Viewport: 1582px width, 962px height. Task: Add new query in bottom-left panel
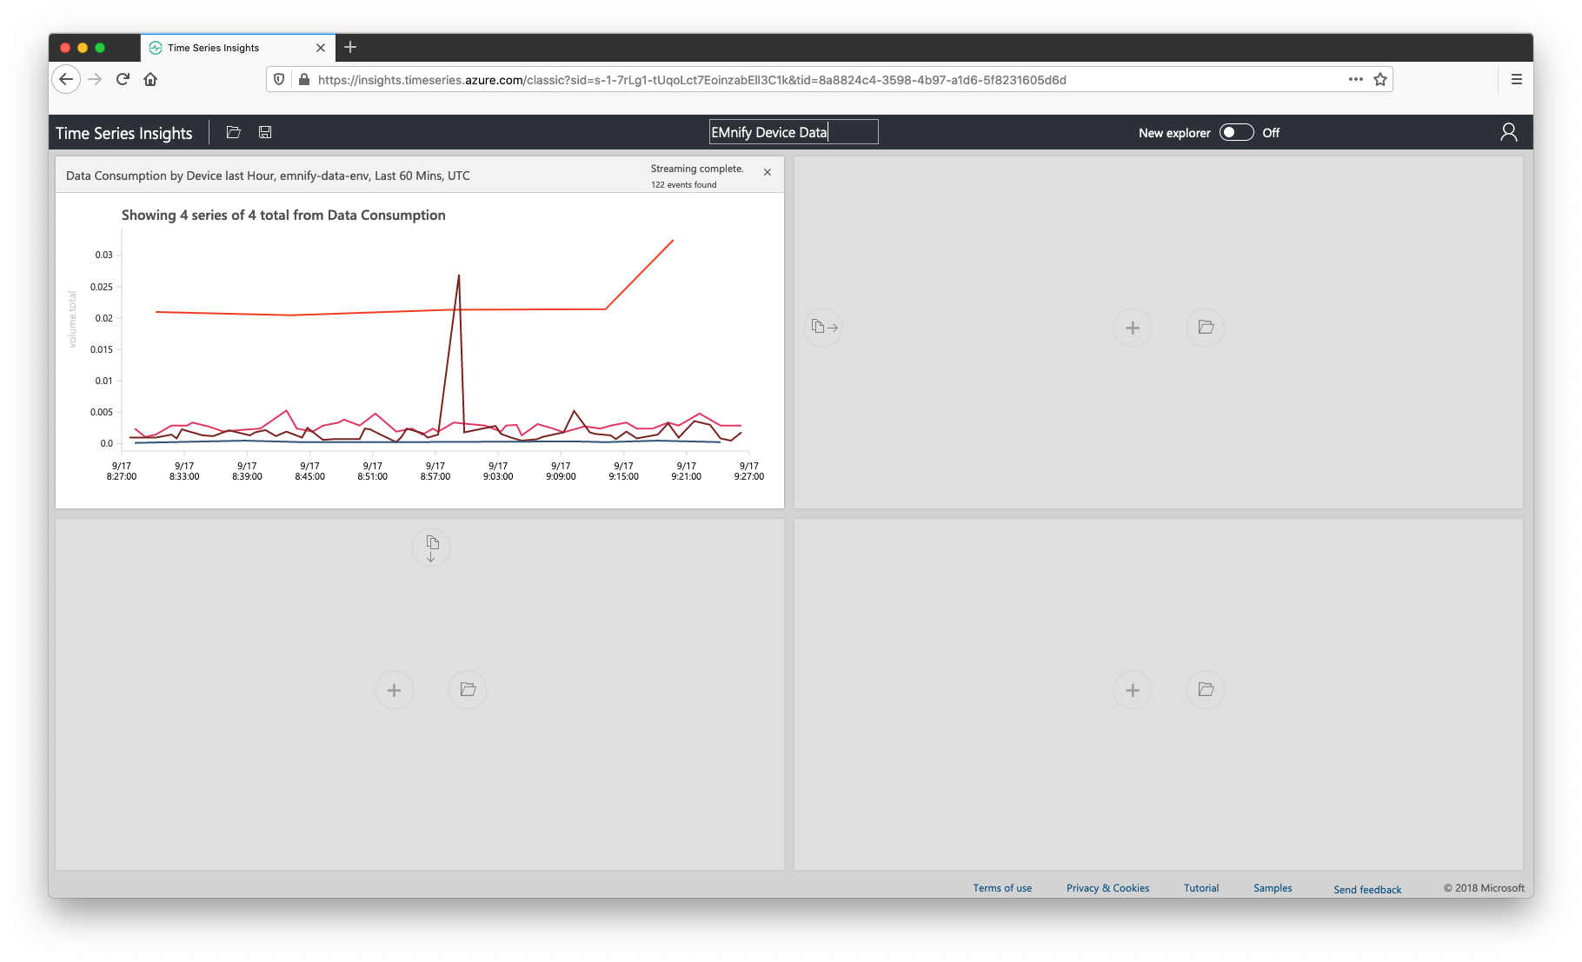(x=395, y=690)
